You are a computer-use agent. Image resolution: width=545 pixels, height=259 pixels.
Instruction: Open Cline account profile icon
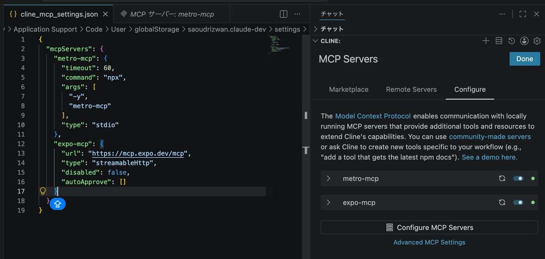tap(524, 41)
